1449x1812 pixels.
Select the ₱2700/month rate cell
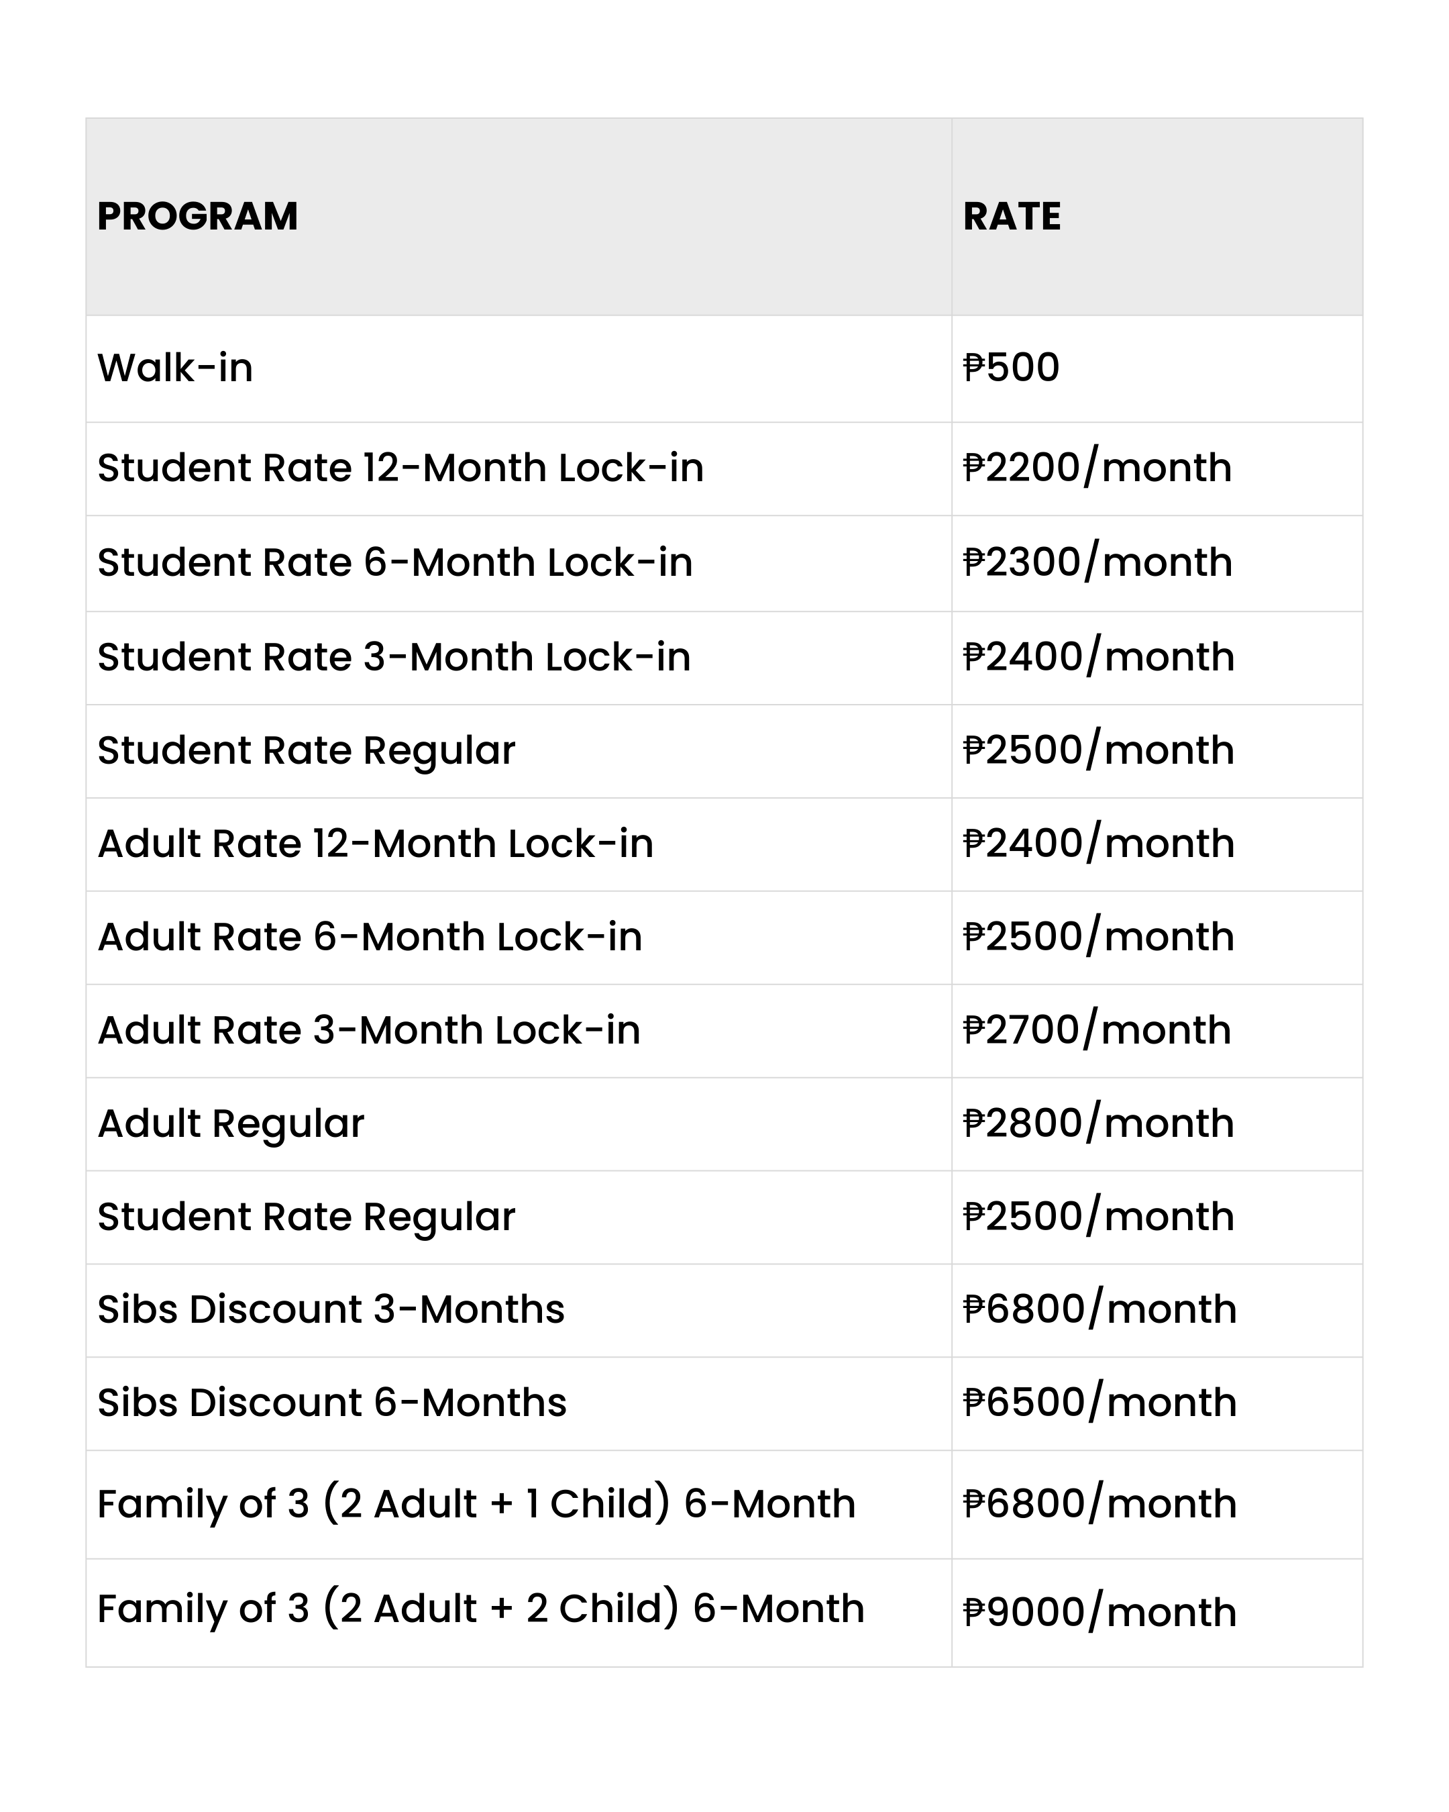click(1097, 1030)
